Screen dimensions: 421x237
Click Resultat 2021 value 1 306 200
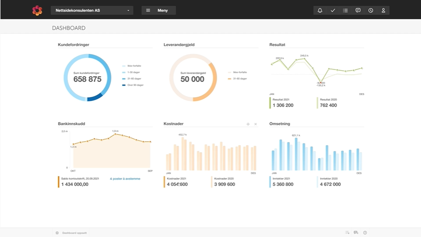(283, 105)
